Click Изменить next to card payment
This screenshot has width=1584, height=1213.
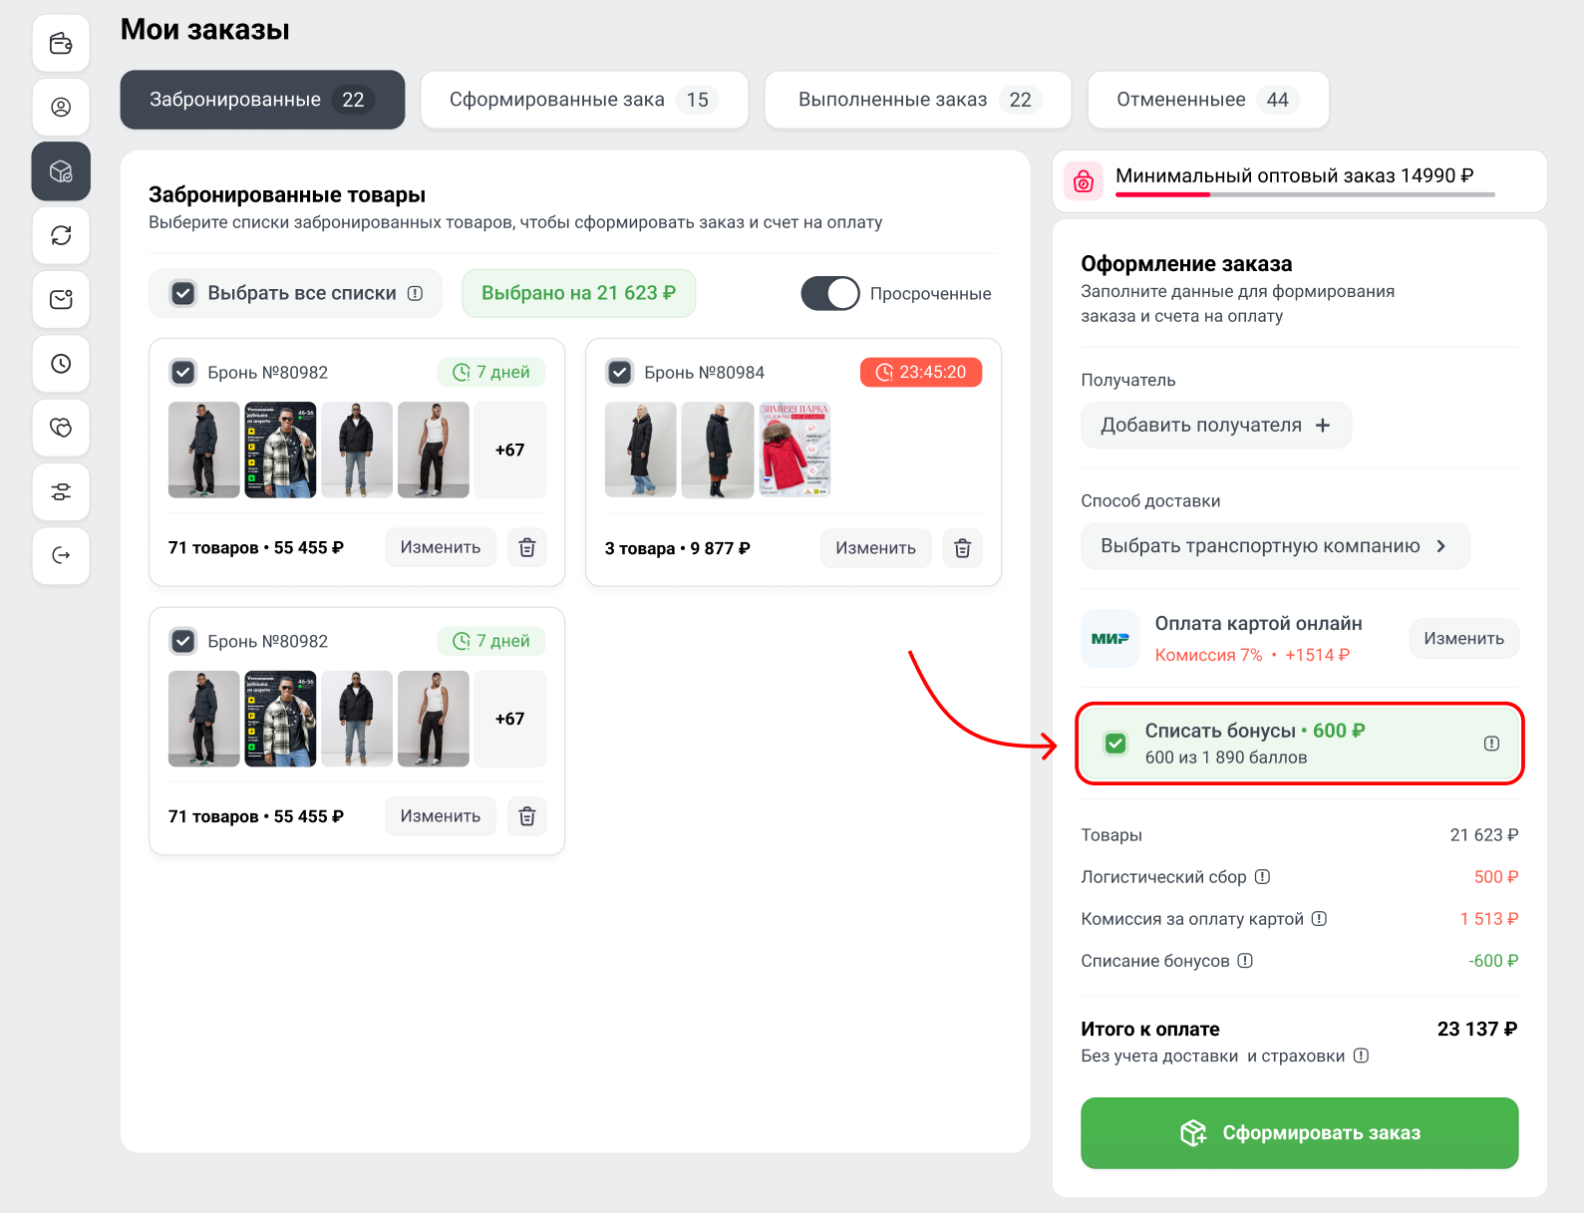point(1462,639)
